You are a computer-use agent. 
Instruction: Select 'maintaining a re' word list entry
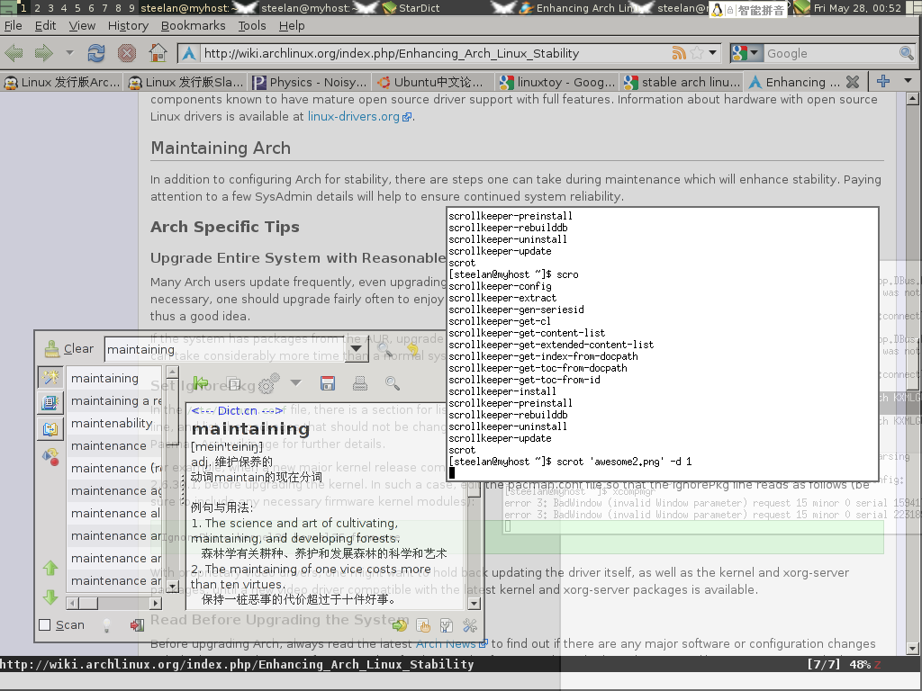click(x=114, y=400)
